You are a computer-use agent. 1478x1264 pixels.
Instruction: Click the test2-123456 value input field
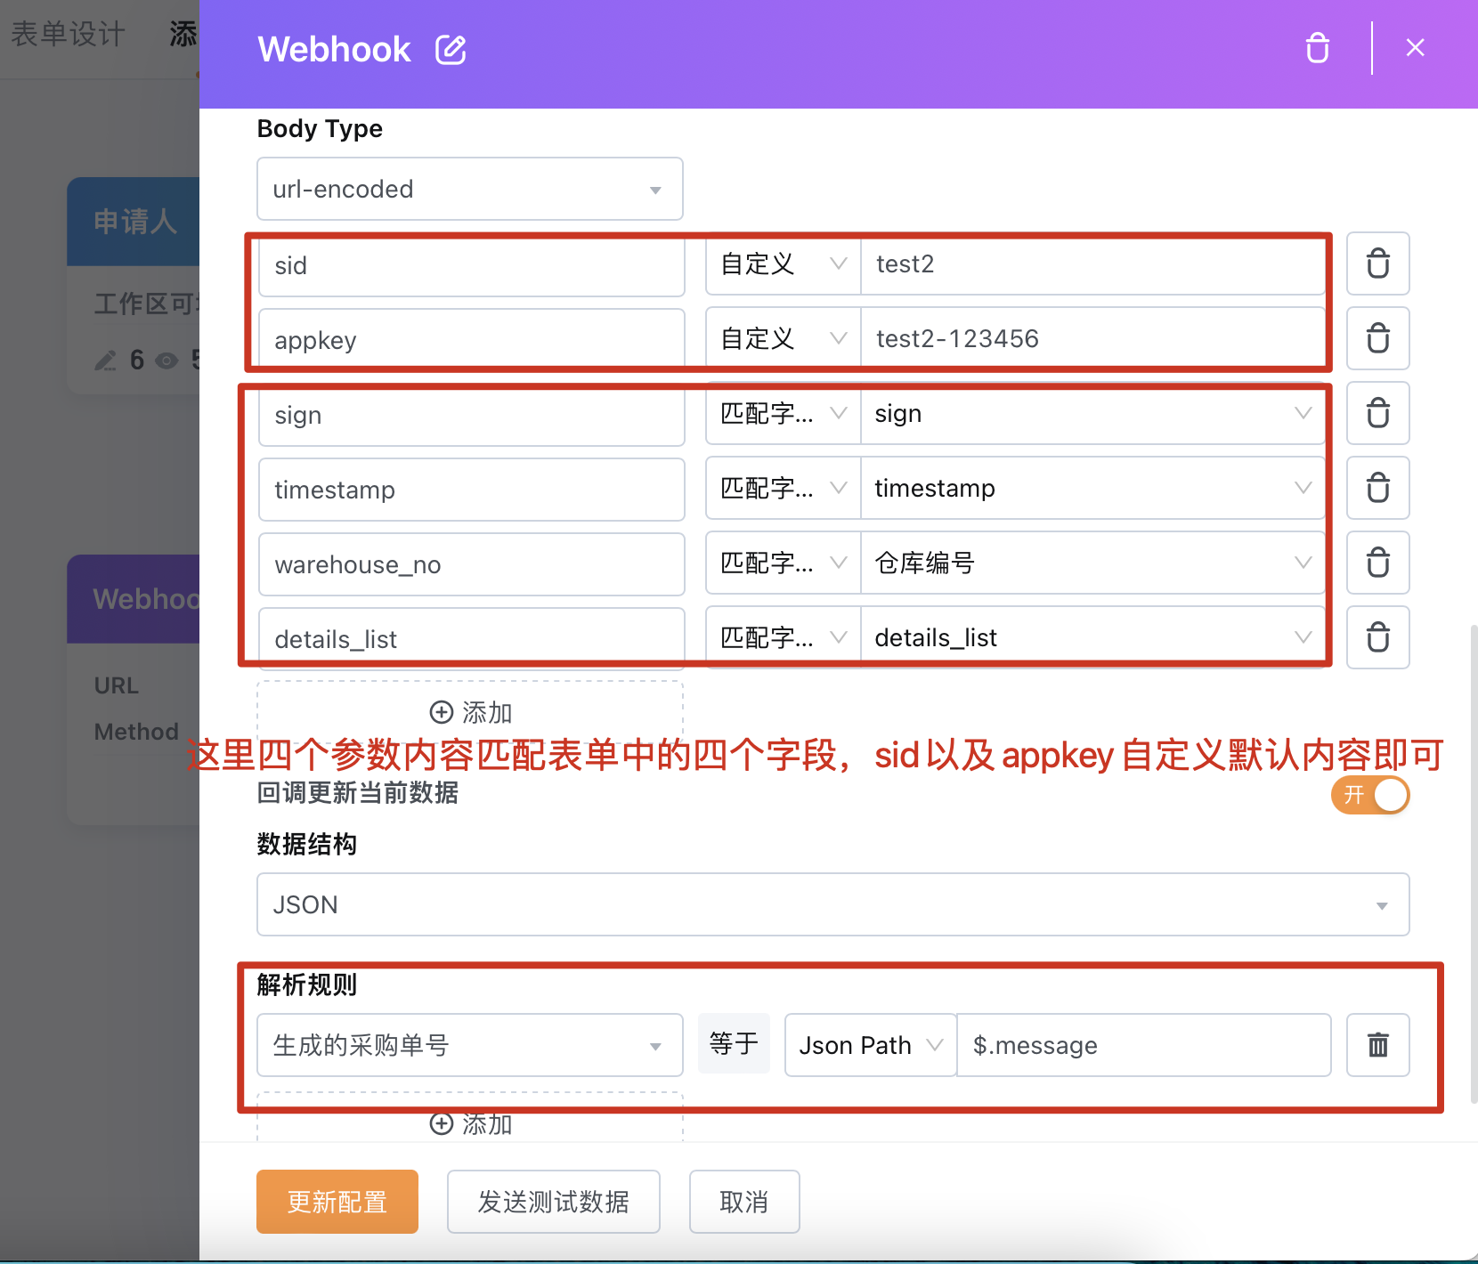1092,338
